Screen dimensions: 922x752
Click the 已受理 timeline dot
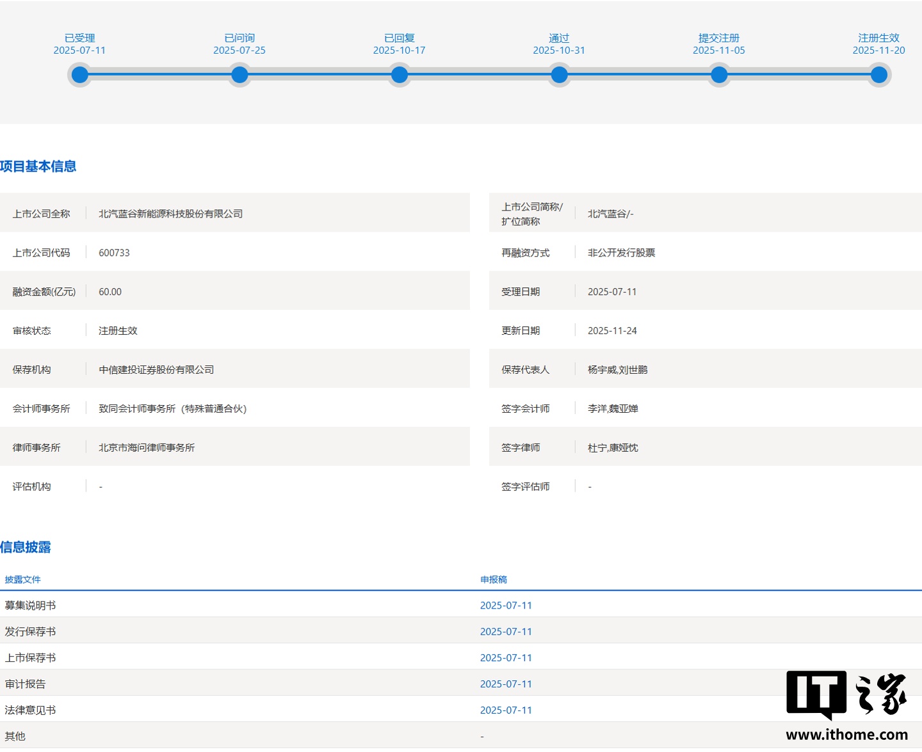[x=80, y=75]
